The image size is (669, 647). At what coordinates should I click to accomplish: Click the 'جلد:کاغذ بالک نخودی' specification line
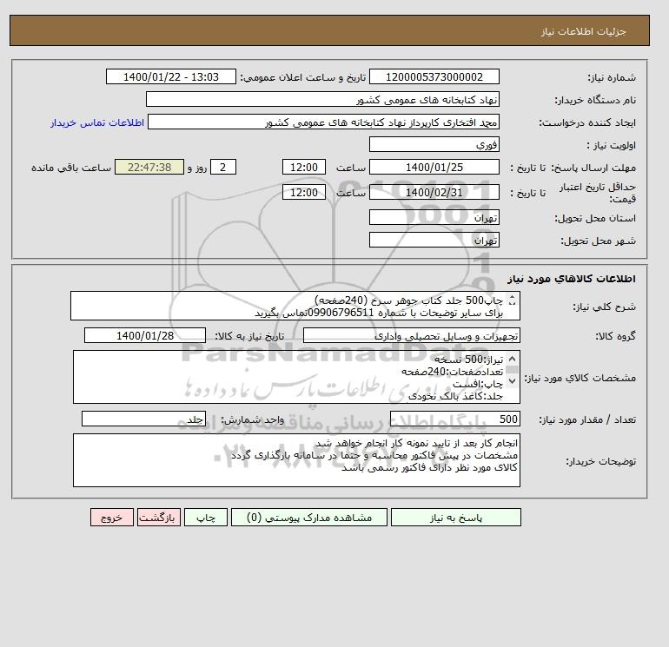[x=455, y=396]
